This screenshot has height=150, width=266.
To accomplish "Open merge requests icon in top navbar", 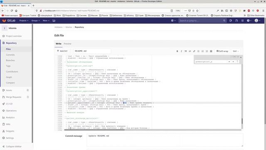I will click(x=236, y=20).
